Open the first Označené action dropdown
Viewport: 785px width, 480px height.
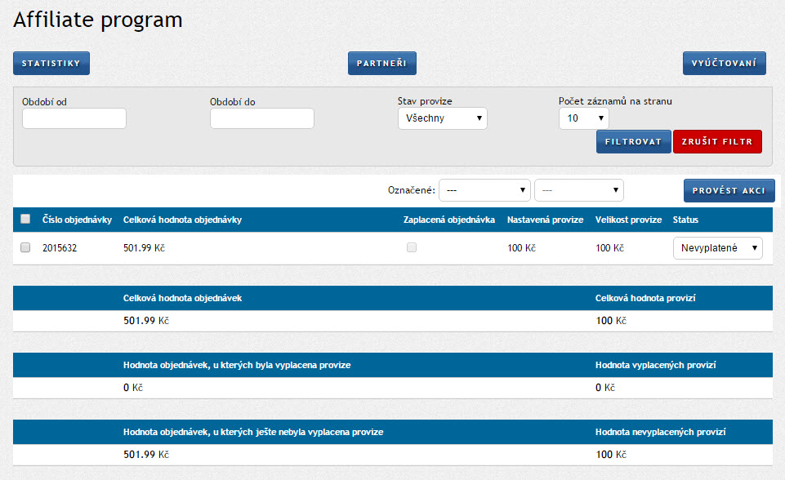tap(484, 190)
